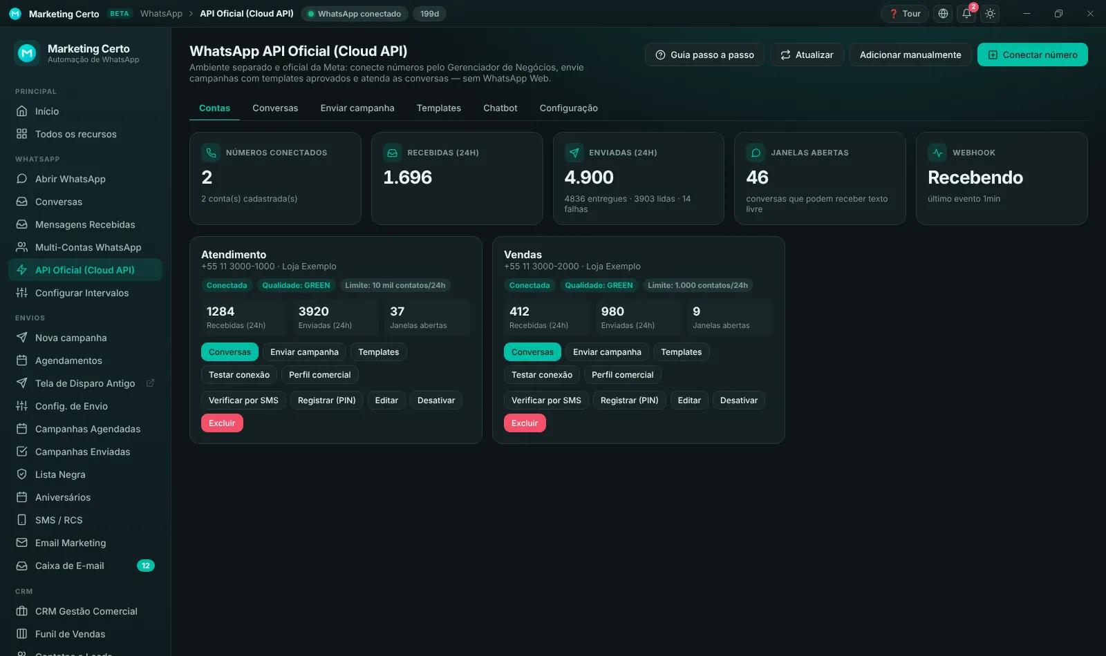Click the Qualidade: GREEN badge in the Vendas card
Screen dimensions: 1106x656
(599, 285)
